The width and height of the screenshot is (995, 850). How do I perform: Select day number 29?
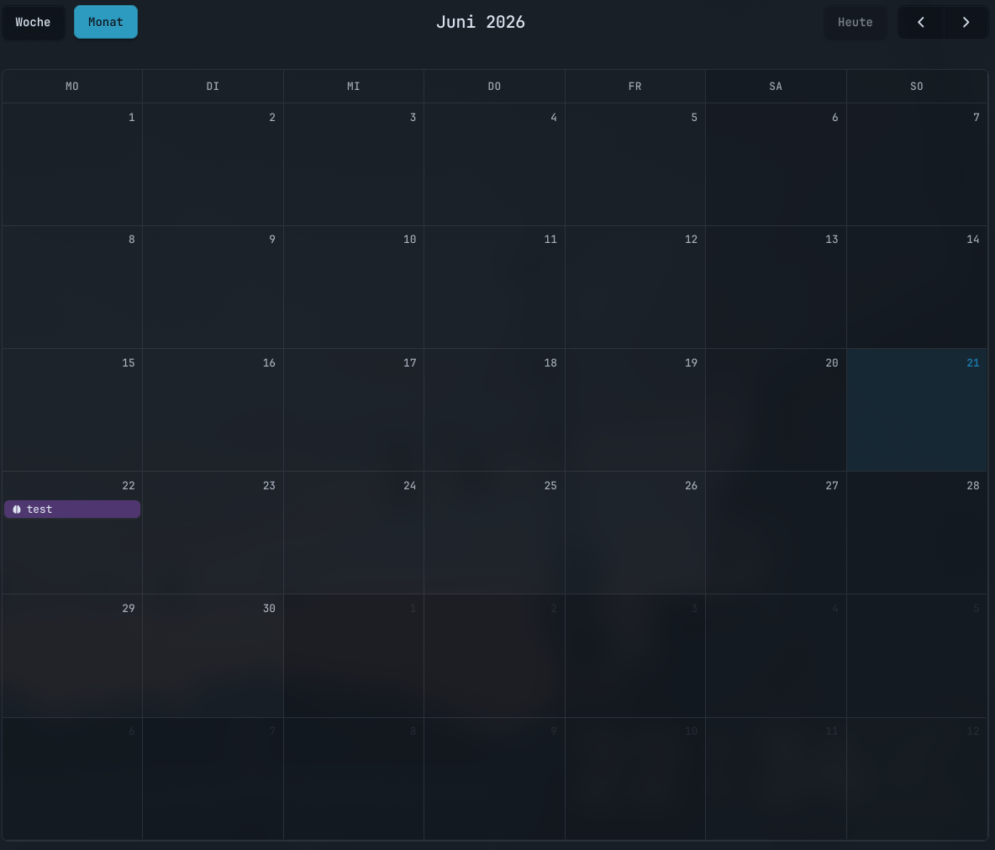pos(129,608)
